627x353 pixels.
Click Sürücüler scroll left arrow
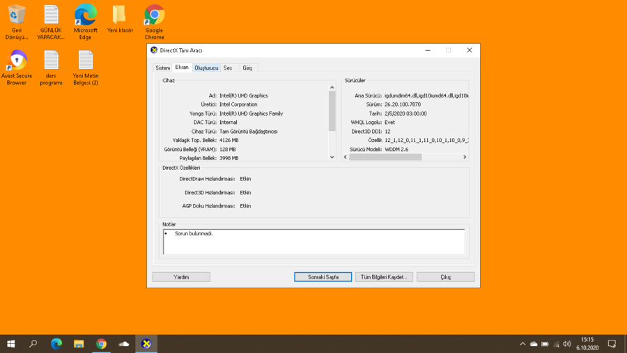pyautogui.click(x=346, y=157)
